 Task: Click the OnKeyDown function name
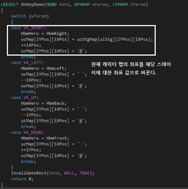(x=32, y=5)
